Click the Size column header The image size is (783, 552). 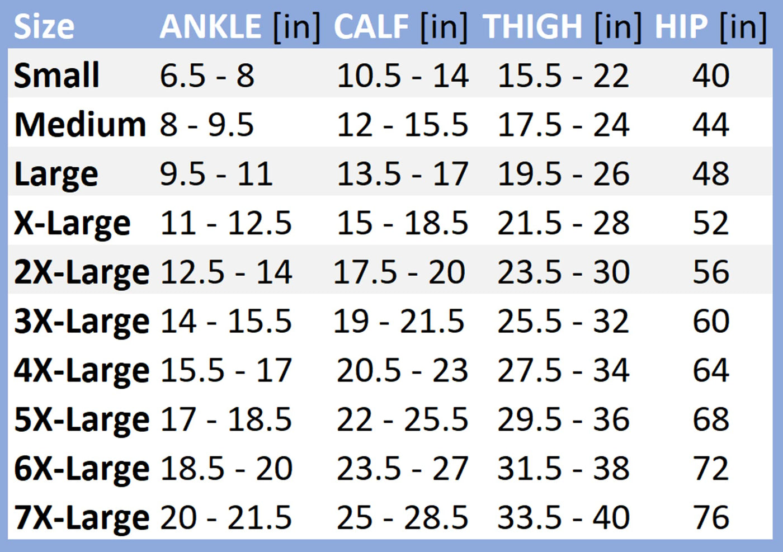click(44, 26)
